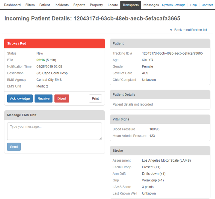Viewport: 215px width, 199px height.
Task: Open the Contact link
Action: coord(207,5)
